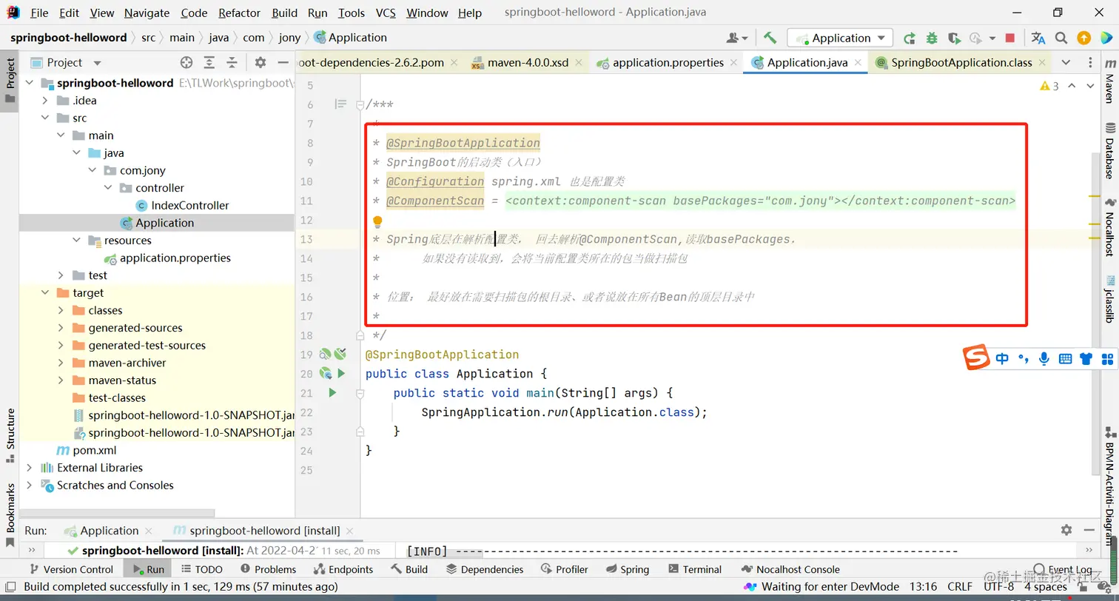Open Sogou skin shirt icon

[x=1086, y=359]
